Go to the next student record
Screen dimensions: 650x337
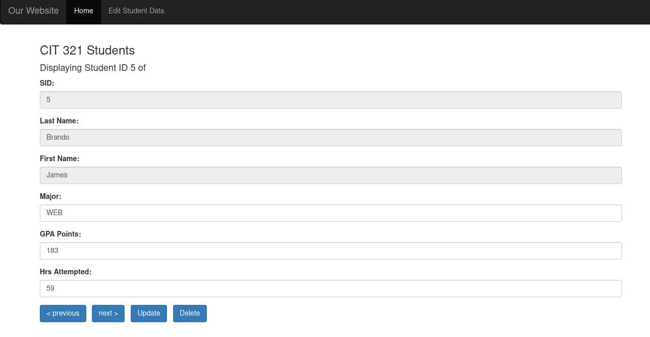coord(108,314)
